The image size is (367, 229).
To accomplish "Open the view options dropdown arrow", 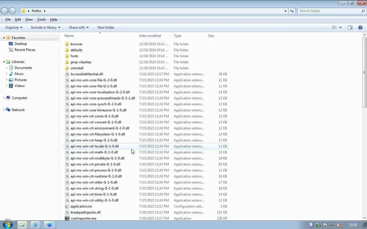I will point(340,27).
